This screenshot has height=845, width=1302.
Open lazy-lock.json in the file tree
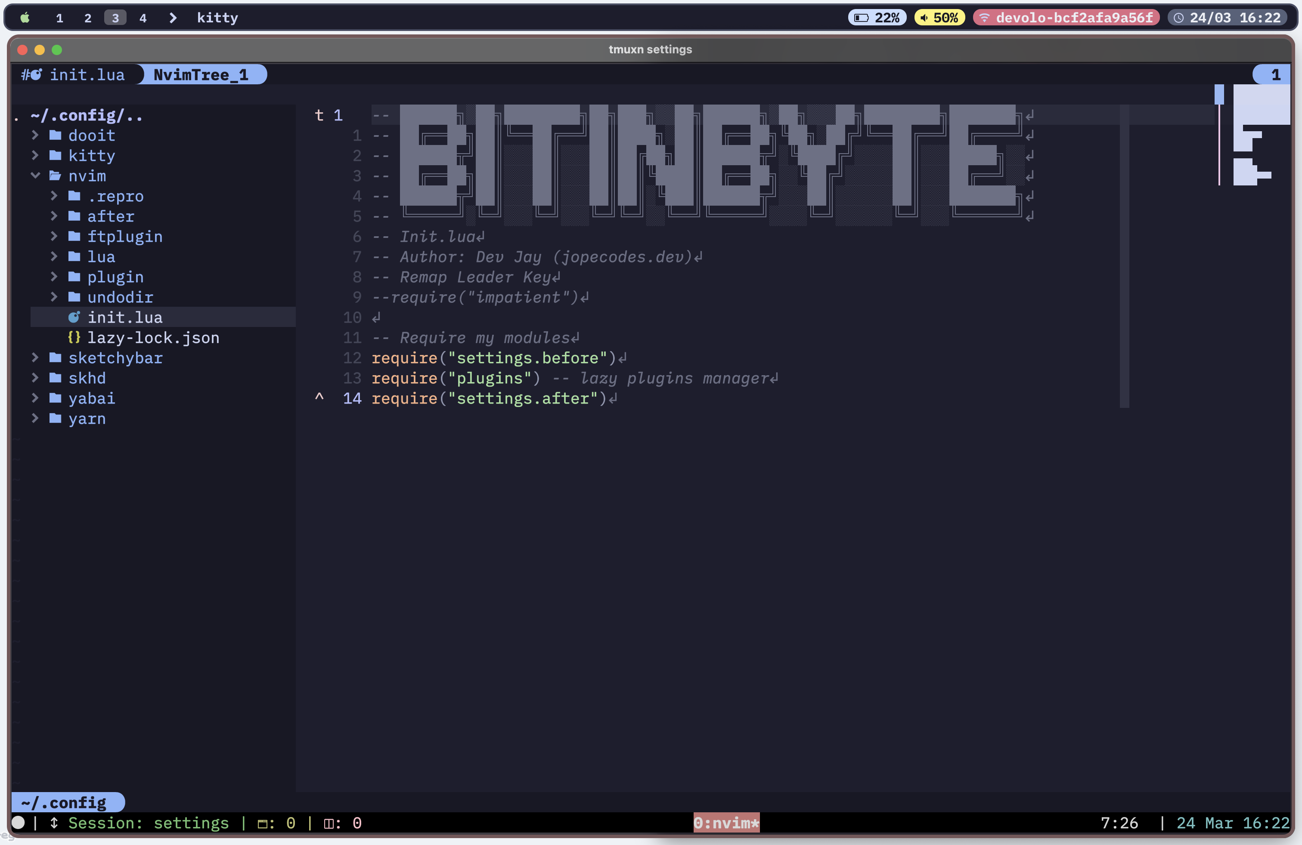point(153,337)
